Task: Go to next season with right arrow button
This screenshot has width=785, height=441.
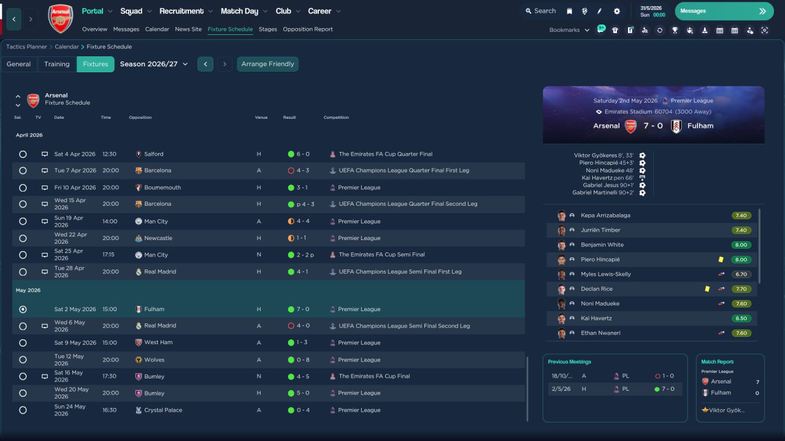Action: tap(225, 64)
